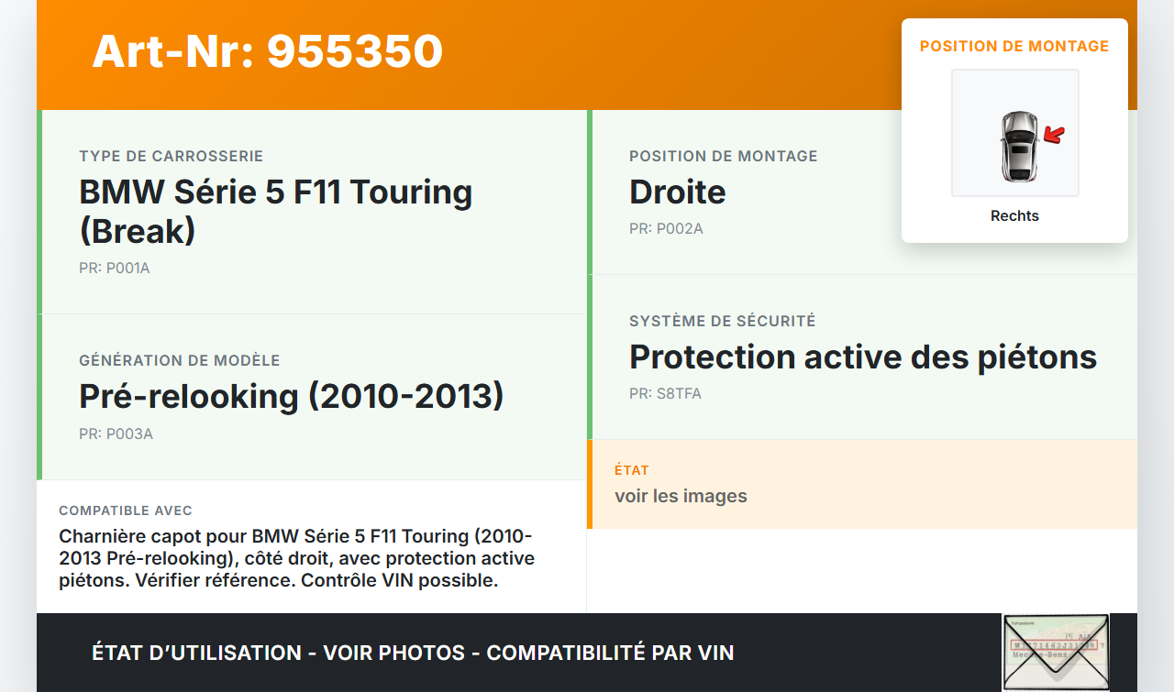
Task: Click the 'voir les images' state text
Action: pyautogui.click(x=681, y=496)
